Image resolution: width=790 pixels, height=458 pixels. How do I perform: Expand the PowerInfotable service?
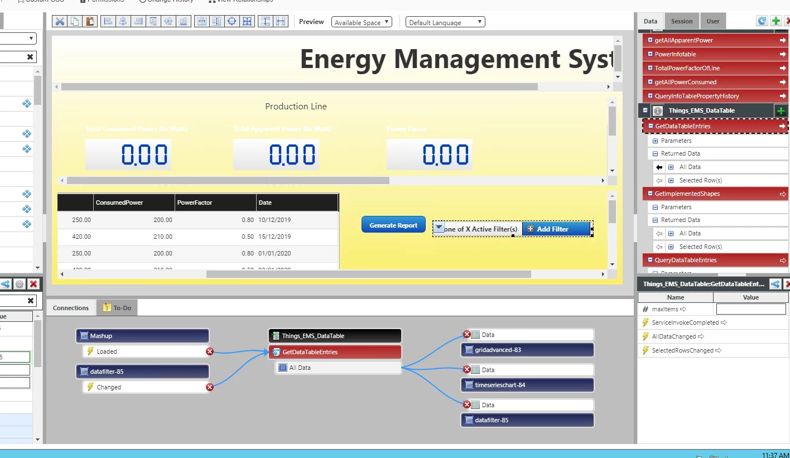tap(650, 54)
